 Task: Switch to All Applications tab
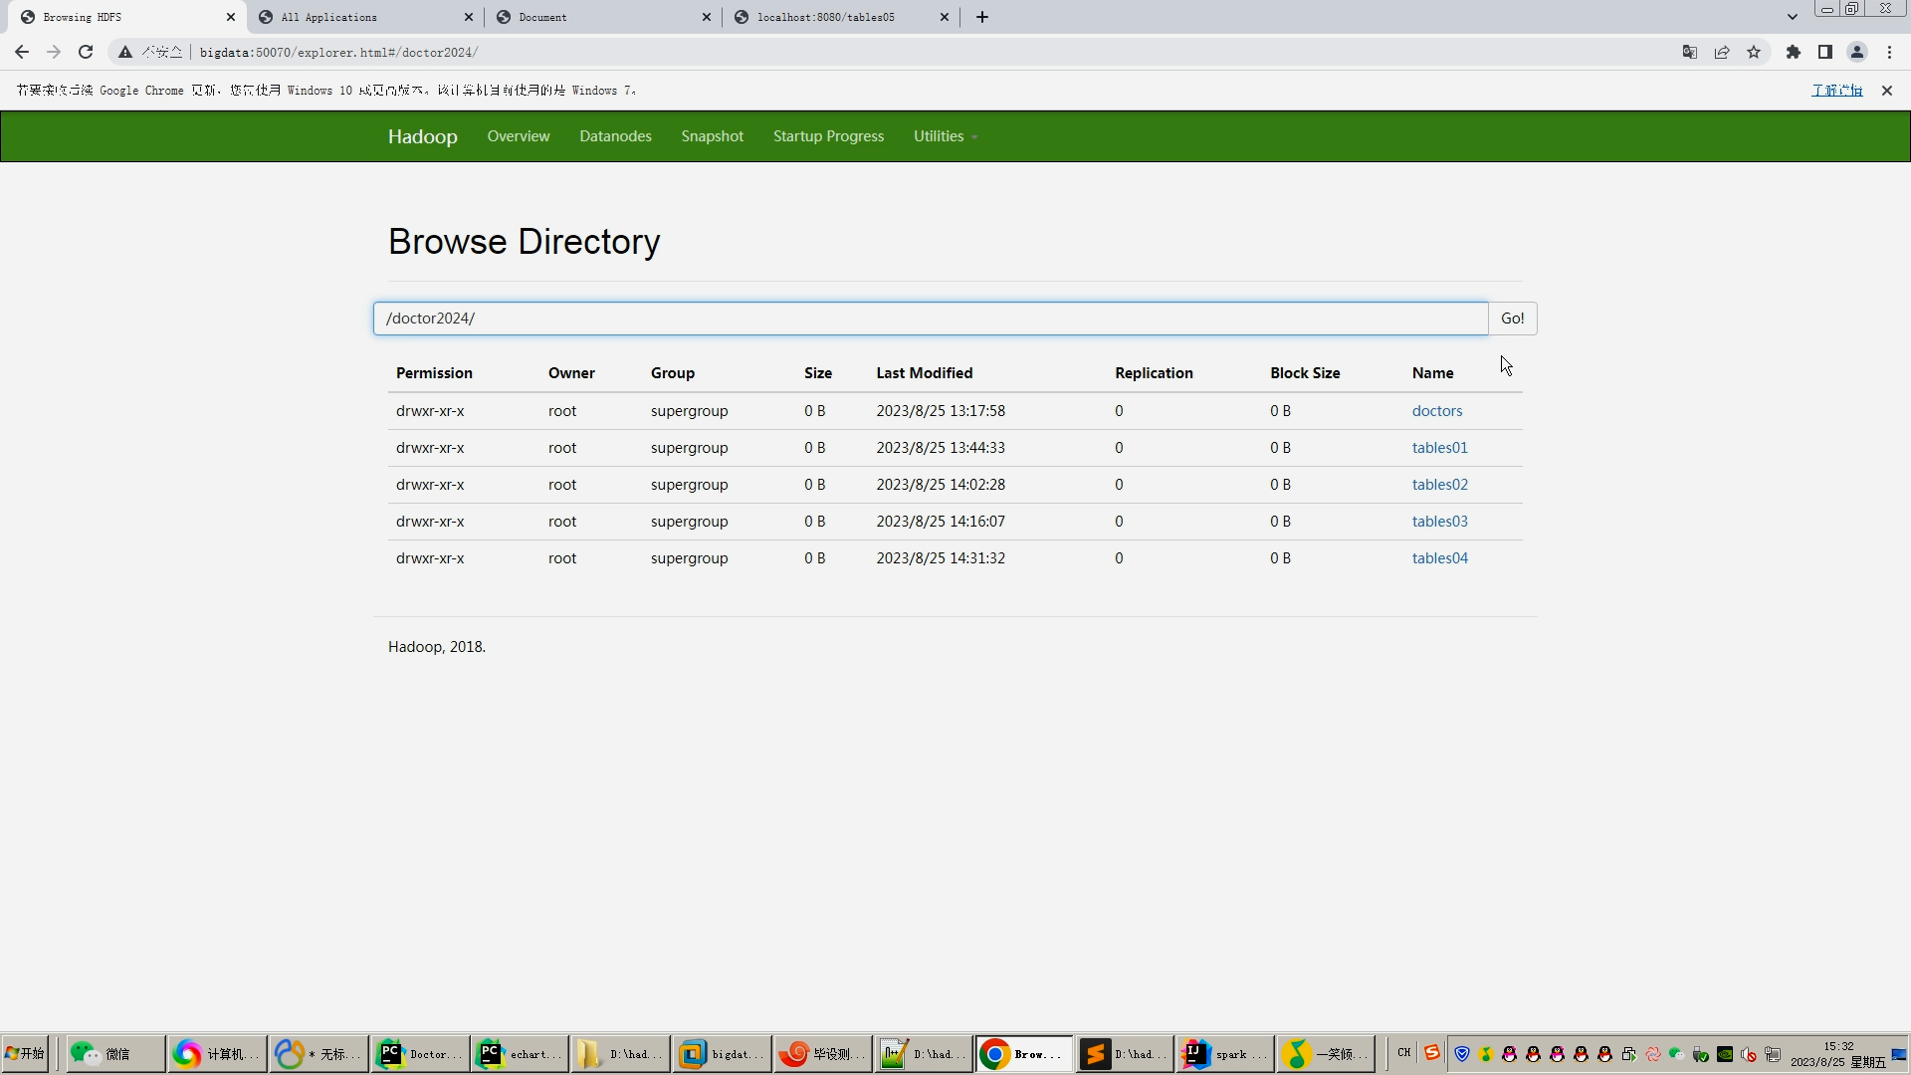[x=363, y=17]
